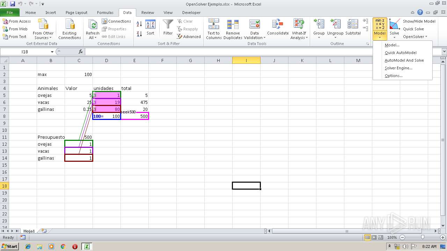Open Options... from Model menu
The width and height of the screenshot is (447, 251).
pyautogui.click(x=403, y=76)
